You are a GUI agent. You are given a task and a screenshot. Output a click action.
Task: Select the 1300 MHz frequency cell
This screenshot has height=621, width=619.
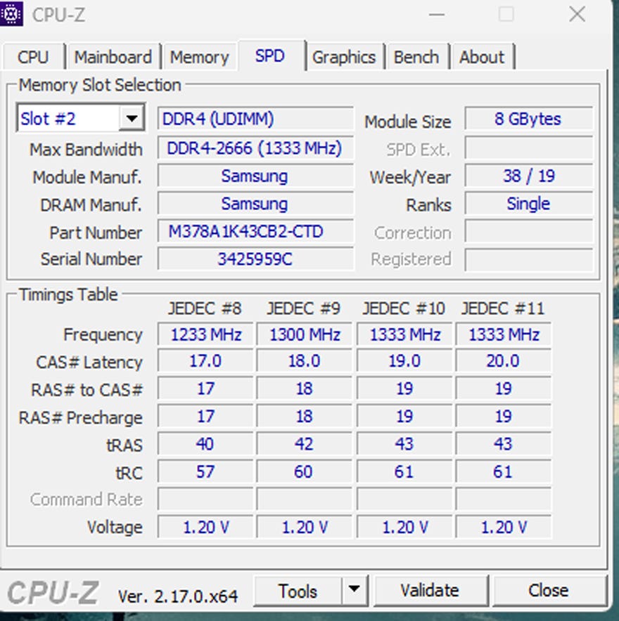(305, 334)
